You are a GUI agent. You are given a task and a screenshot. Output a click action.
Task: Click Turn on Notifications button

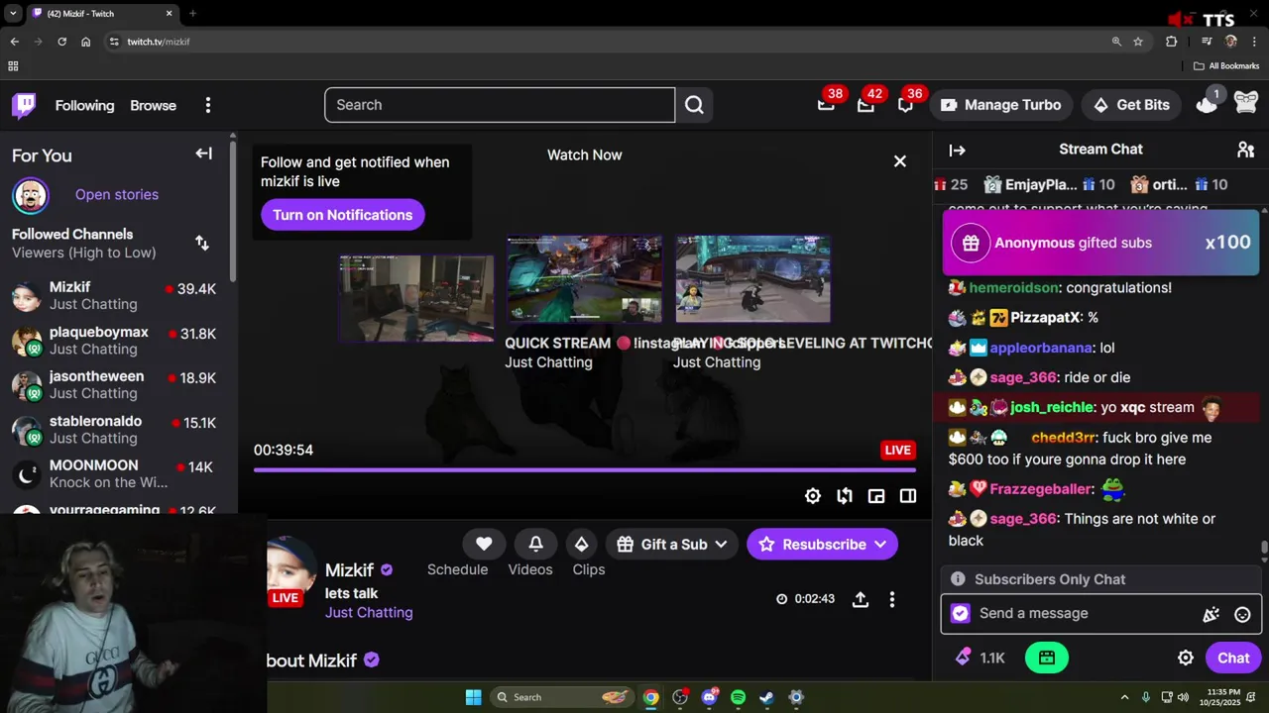tap(343, 215)
